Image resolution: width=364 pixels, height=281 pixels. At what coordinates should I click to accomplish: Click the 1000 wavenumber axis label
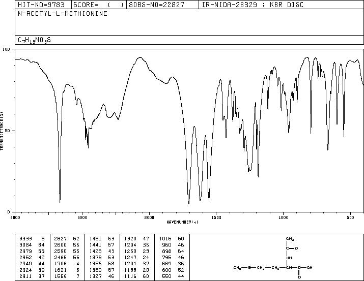(x=283, y=217)
